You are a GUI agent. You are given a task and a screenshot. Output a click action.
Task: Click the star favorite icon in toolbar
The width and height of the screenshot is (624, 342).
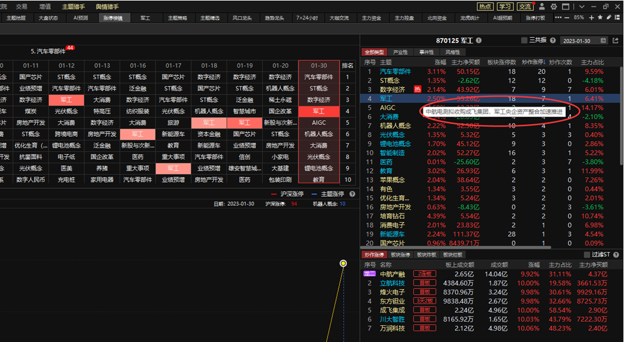[600, 17]
